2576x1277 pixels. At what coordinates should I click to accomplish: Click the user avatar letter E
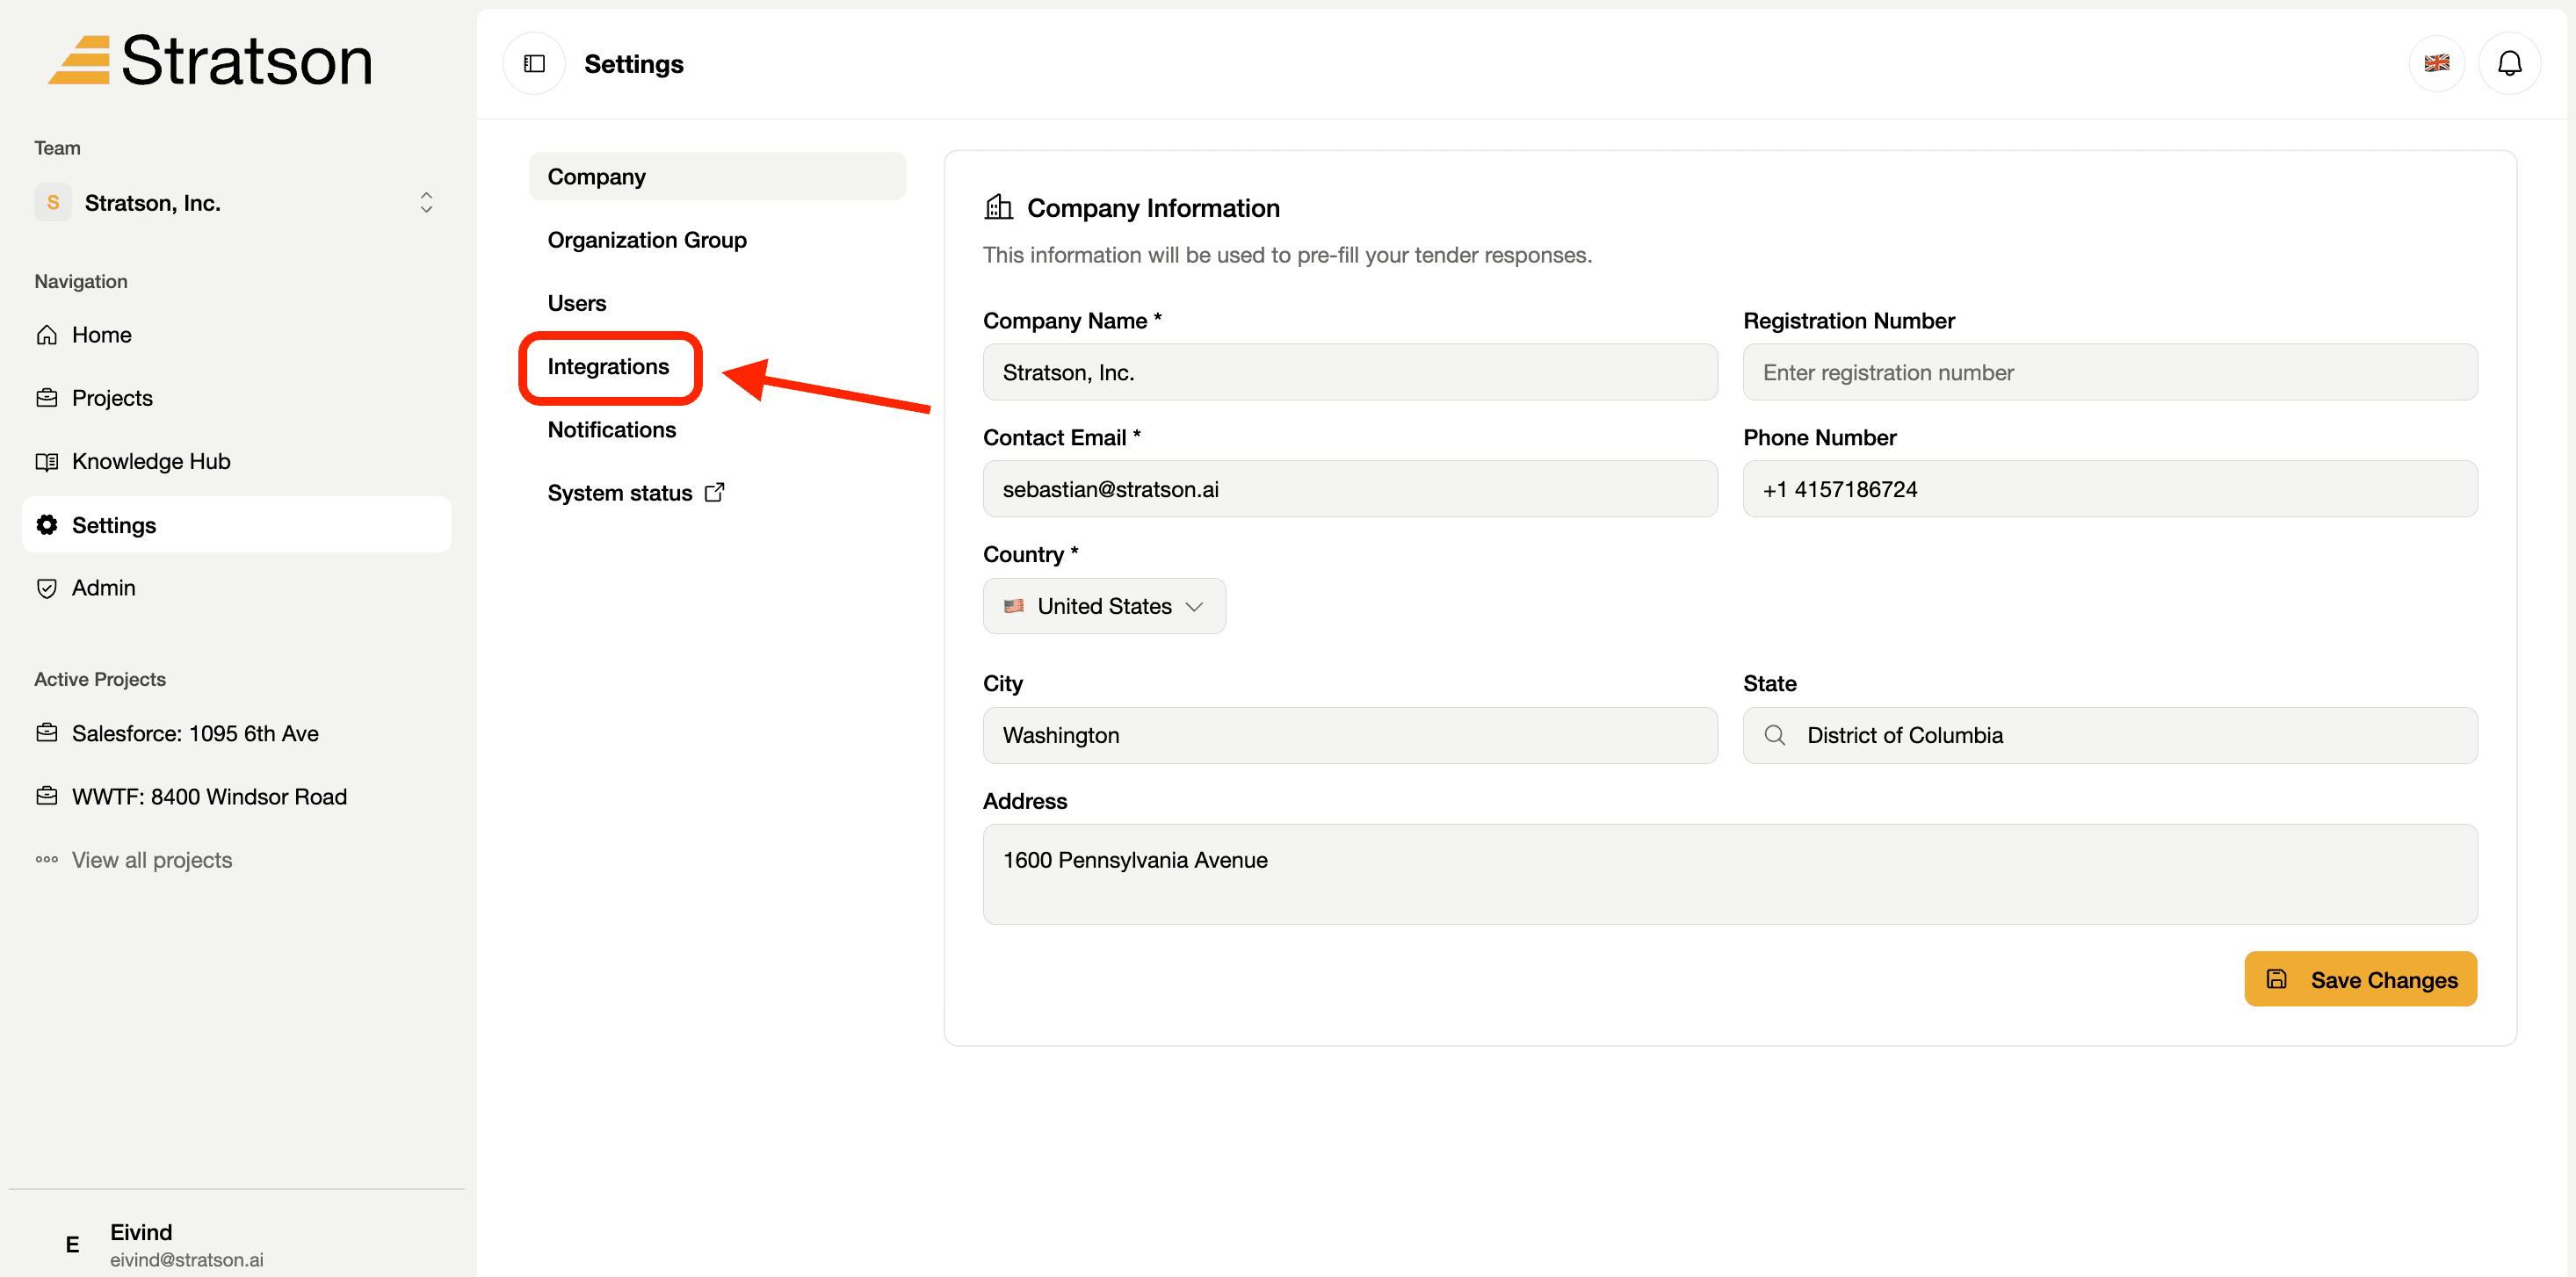click(x=72, y=1244)
